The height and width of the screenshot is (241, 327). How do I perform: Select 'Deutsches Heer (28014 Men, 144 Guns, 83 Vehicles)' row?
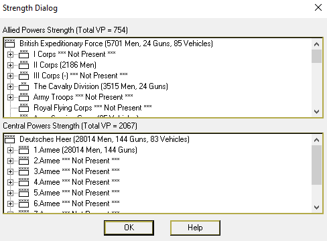pos(105,139)
